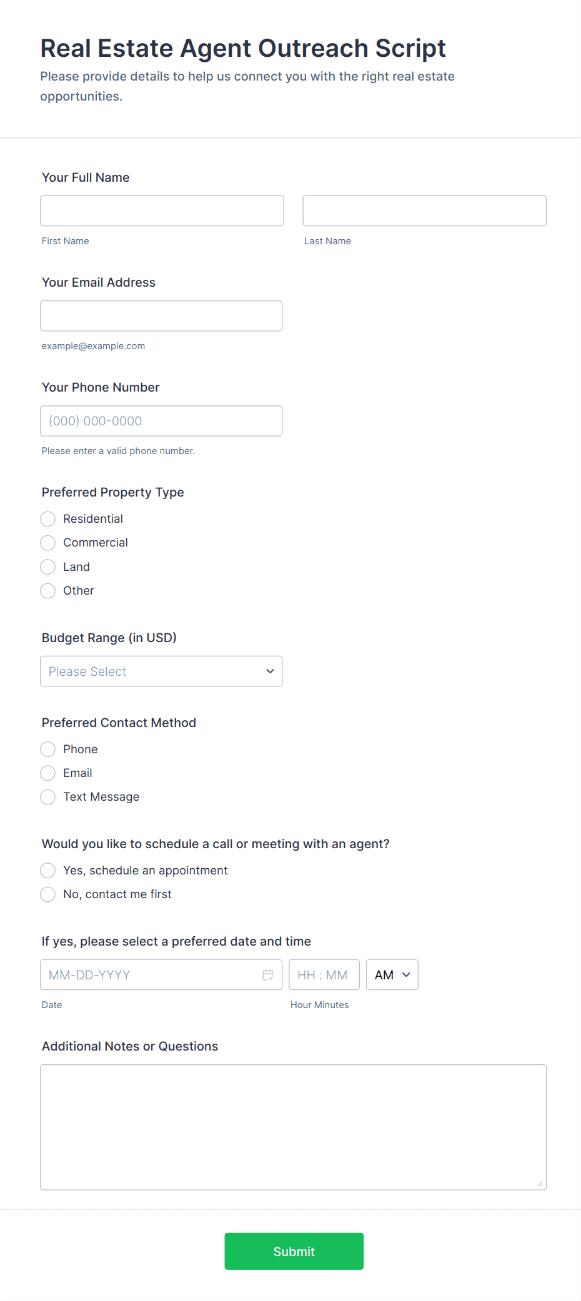The width and height of the screenshot is (581, 1301).
Task: Choose Yes, schedule an appointment
Action: point(47,870)
